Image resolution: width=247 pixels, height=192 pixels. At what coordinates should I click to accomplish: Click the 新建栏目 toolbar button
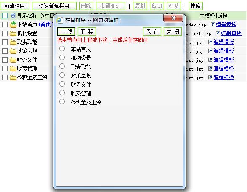15,6
